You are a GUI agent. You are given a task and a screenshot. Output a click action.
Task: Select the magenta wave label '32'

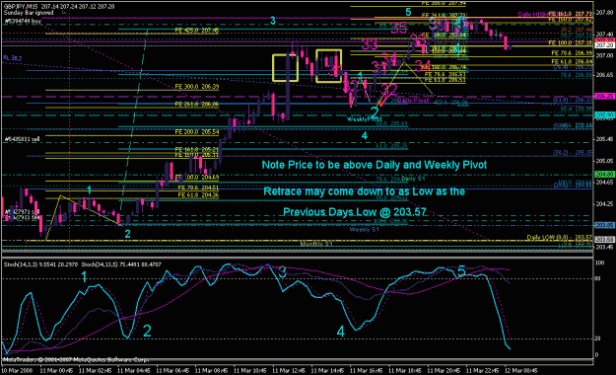[x=389, y=90]
